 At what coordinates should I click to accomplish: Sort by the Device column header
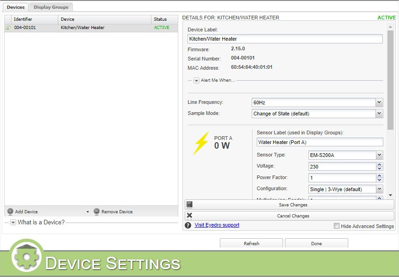coord(104,19)
